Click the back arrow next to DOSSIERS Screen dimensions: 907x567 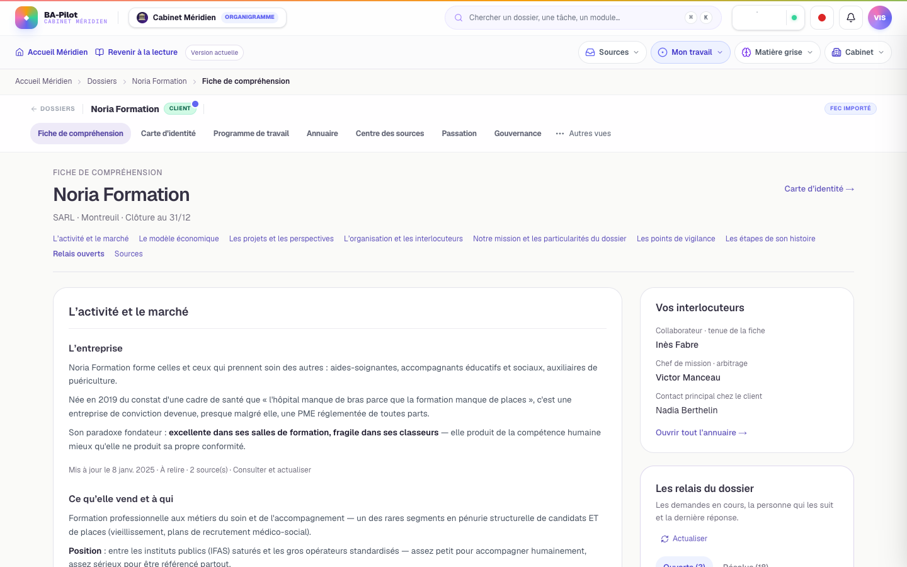(x=34, y=109)
